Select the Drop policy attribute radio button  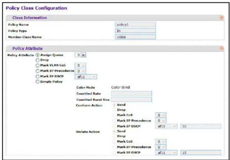pyautogui.click(x=38, y=60)
